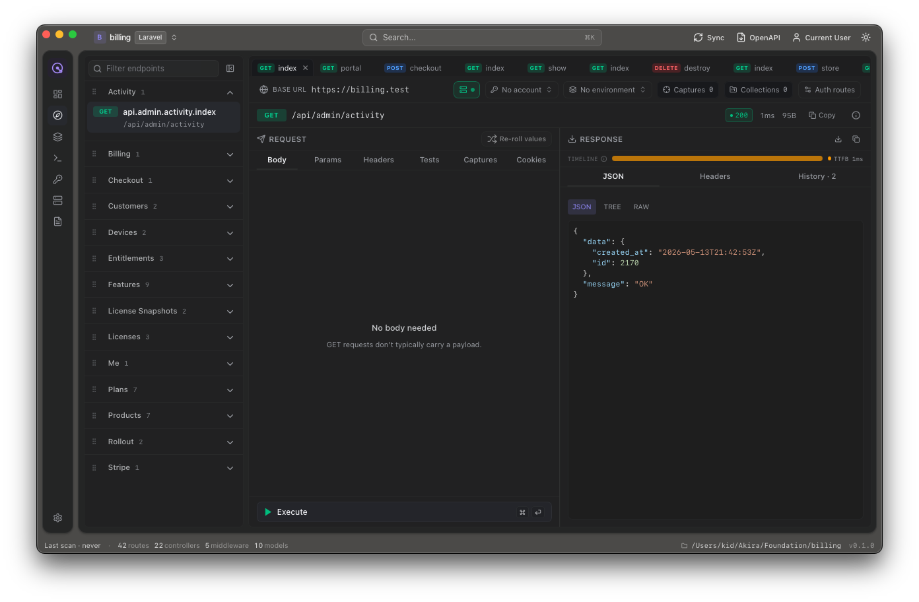Select the compass explorer icon in sidebar
Screen dimensions: 919x602
click(57, 116)
